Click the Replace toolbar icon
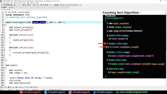Image resolution: width=167 pixels, height=94 pixels. tap(25, 5)
